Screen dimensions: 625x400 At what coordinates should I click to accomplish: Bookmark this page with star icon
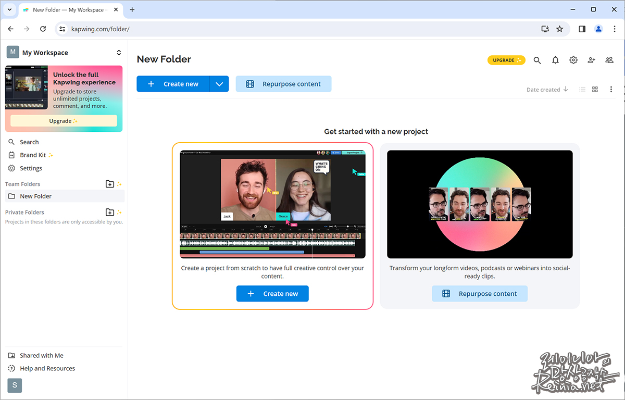(x=559, y=29)
